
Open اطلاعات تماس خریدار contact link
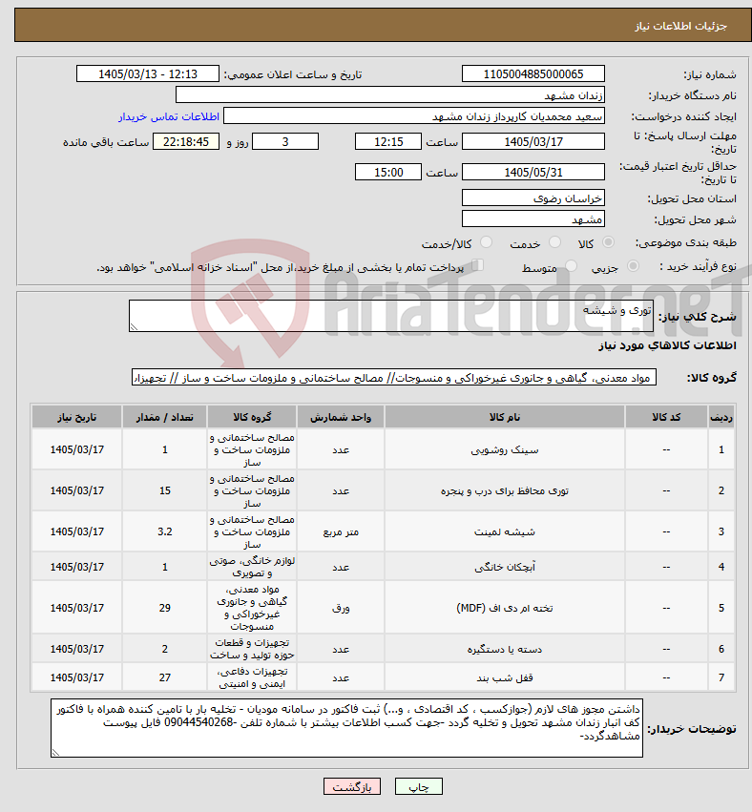coord(169,116)
